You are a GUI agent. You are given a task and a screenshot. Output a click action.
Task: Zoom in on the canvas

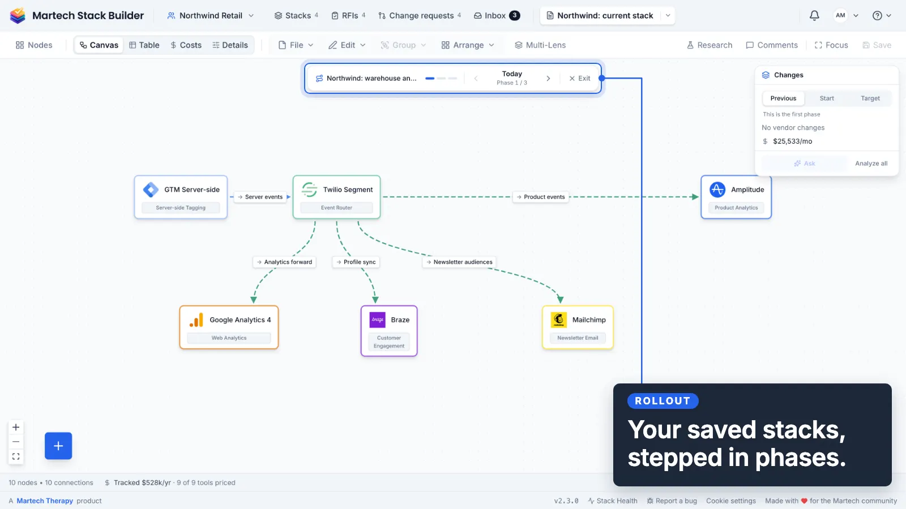pyautogui.click(x=16, y=428)
